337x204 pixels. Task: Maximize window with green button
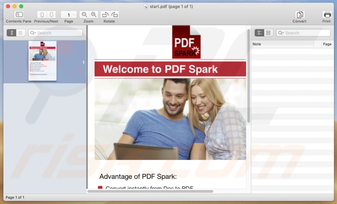point(21,6)
